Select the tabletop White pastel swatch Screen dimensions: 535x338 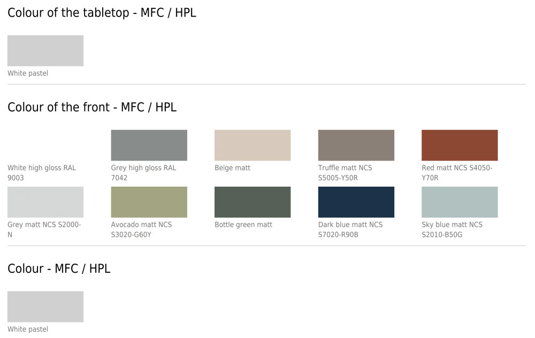pyautogui.click(x=45, y=51)
